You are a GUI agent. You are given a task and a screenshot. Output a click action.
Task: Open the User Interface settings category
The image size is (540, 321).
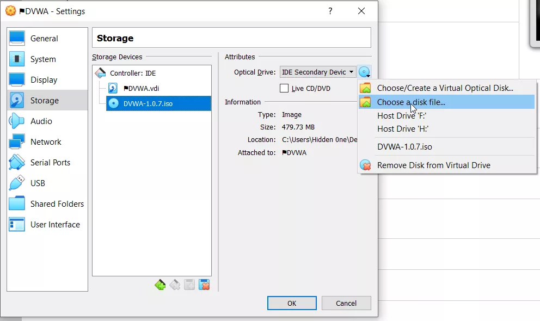47,224
